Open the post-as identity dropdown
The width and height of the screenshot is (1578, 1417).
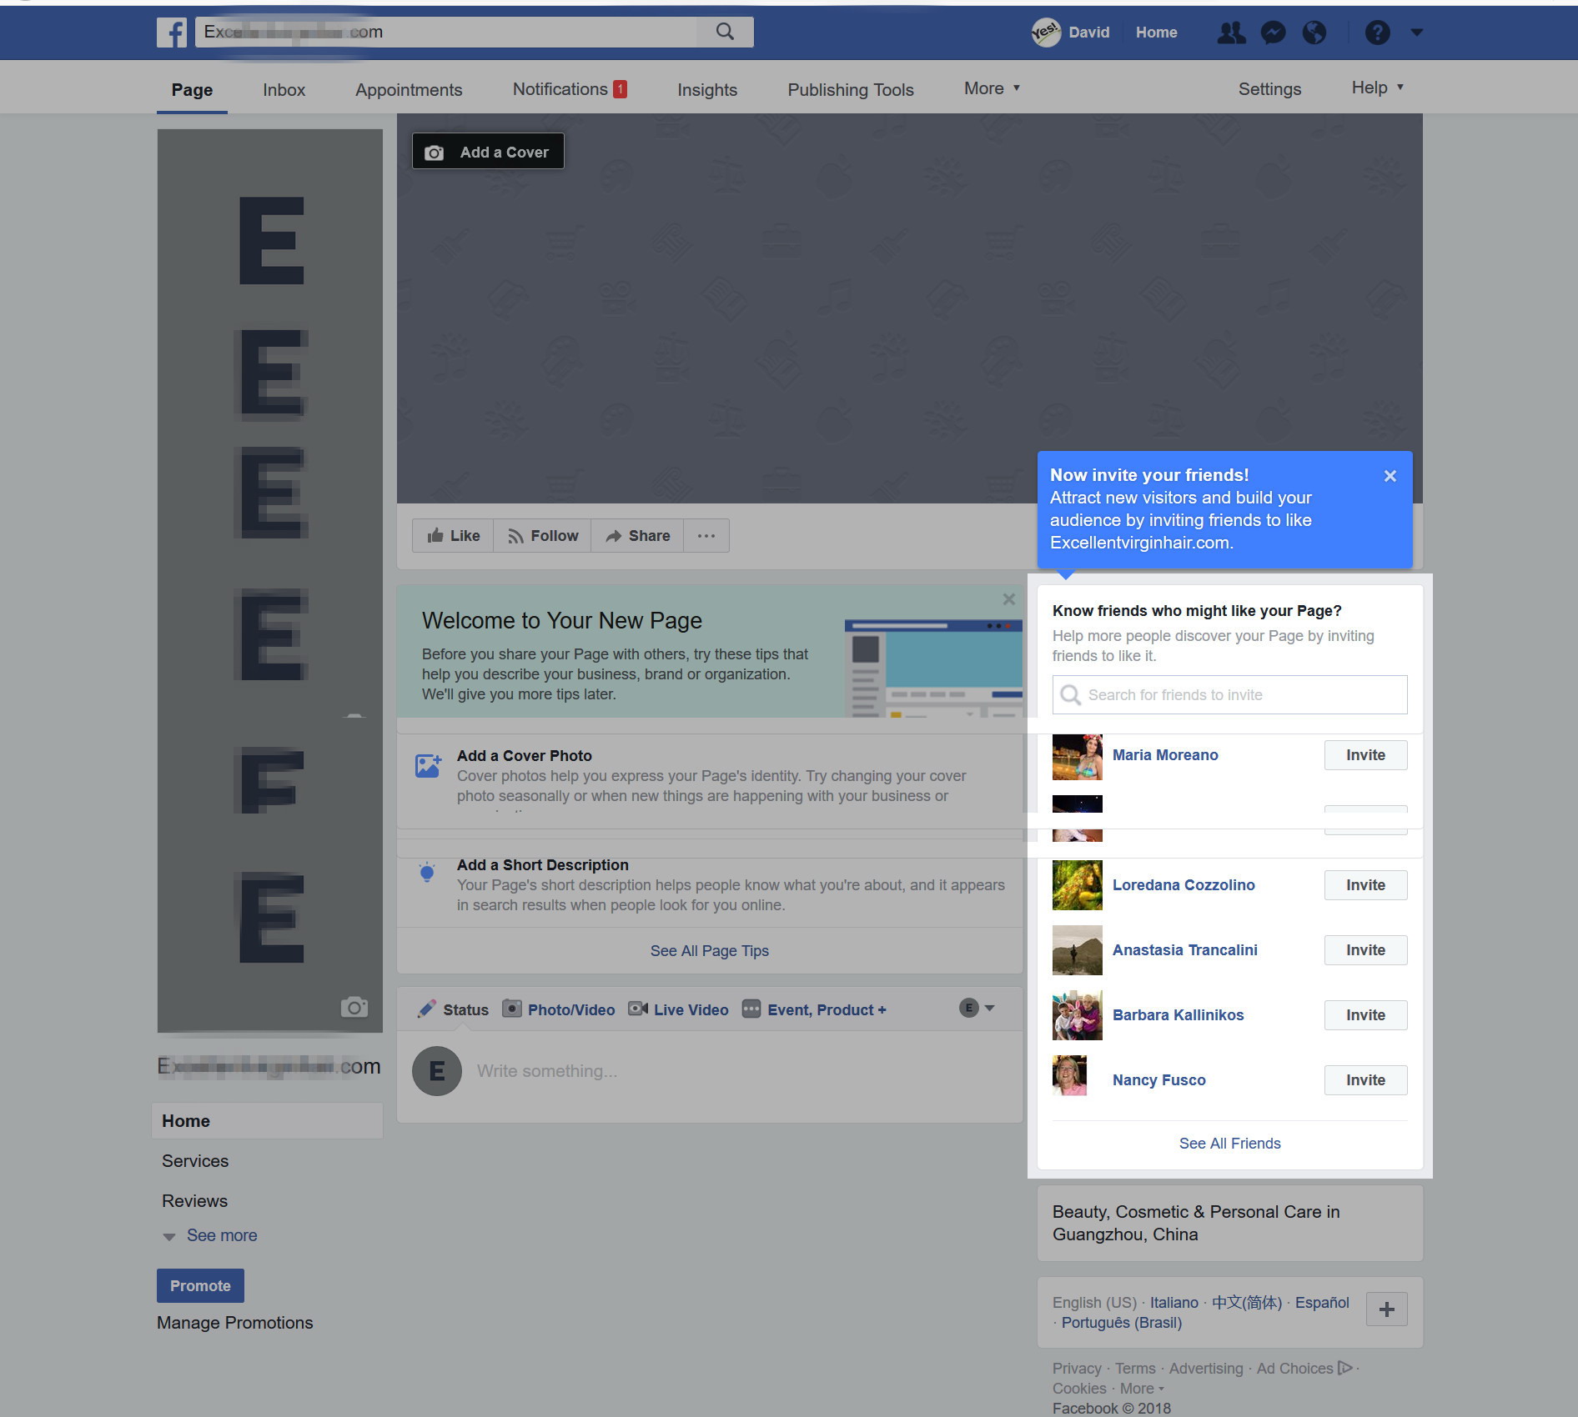[x=977, y=1008]
